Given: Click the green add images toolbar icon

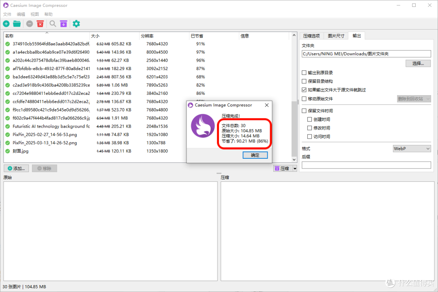Looking at the screenshot, I should tap(6, 24).
